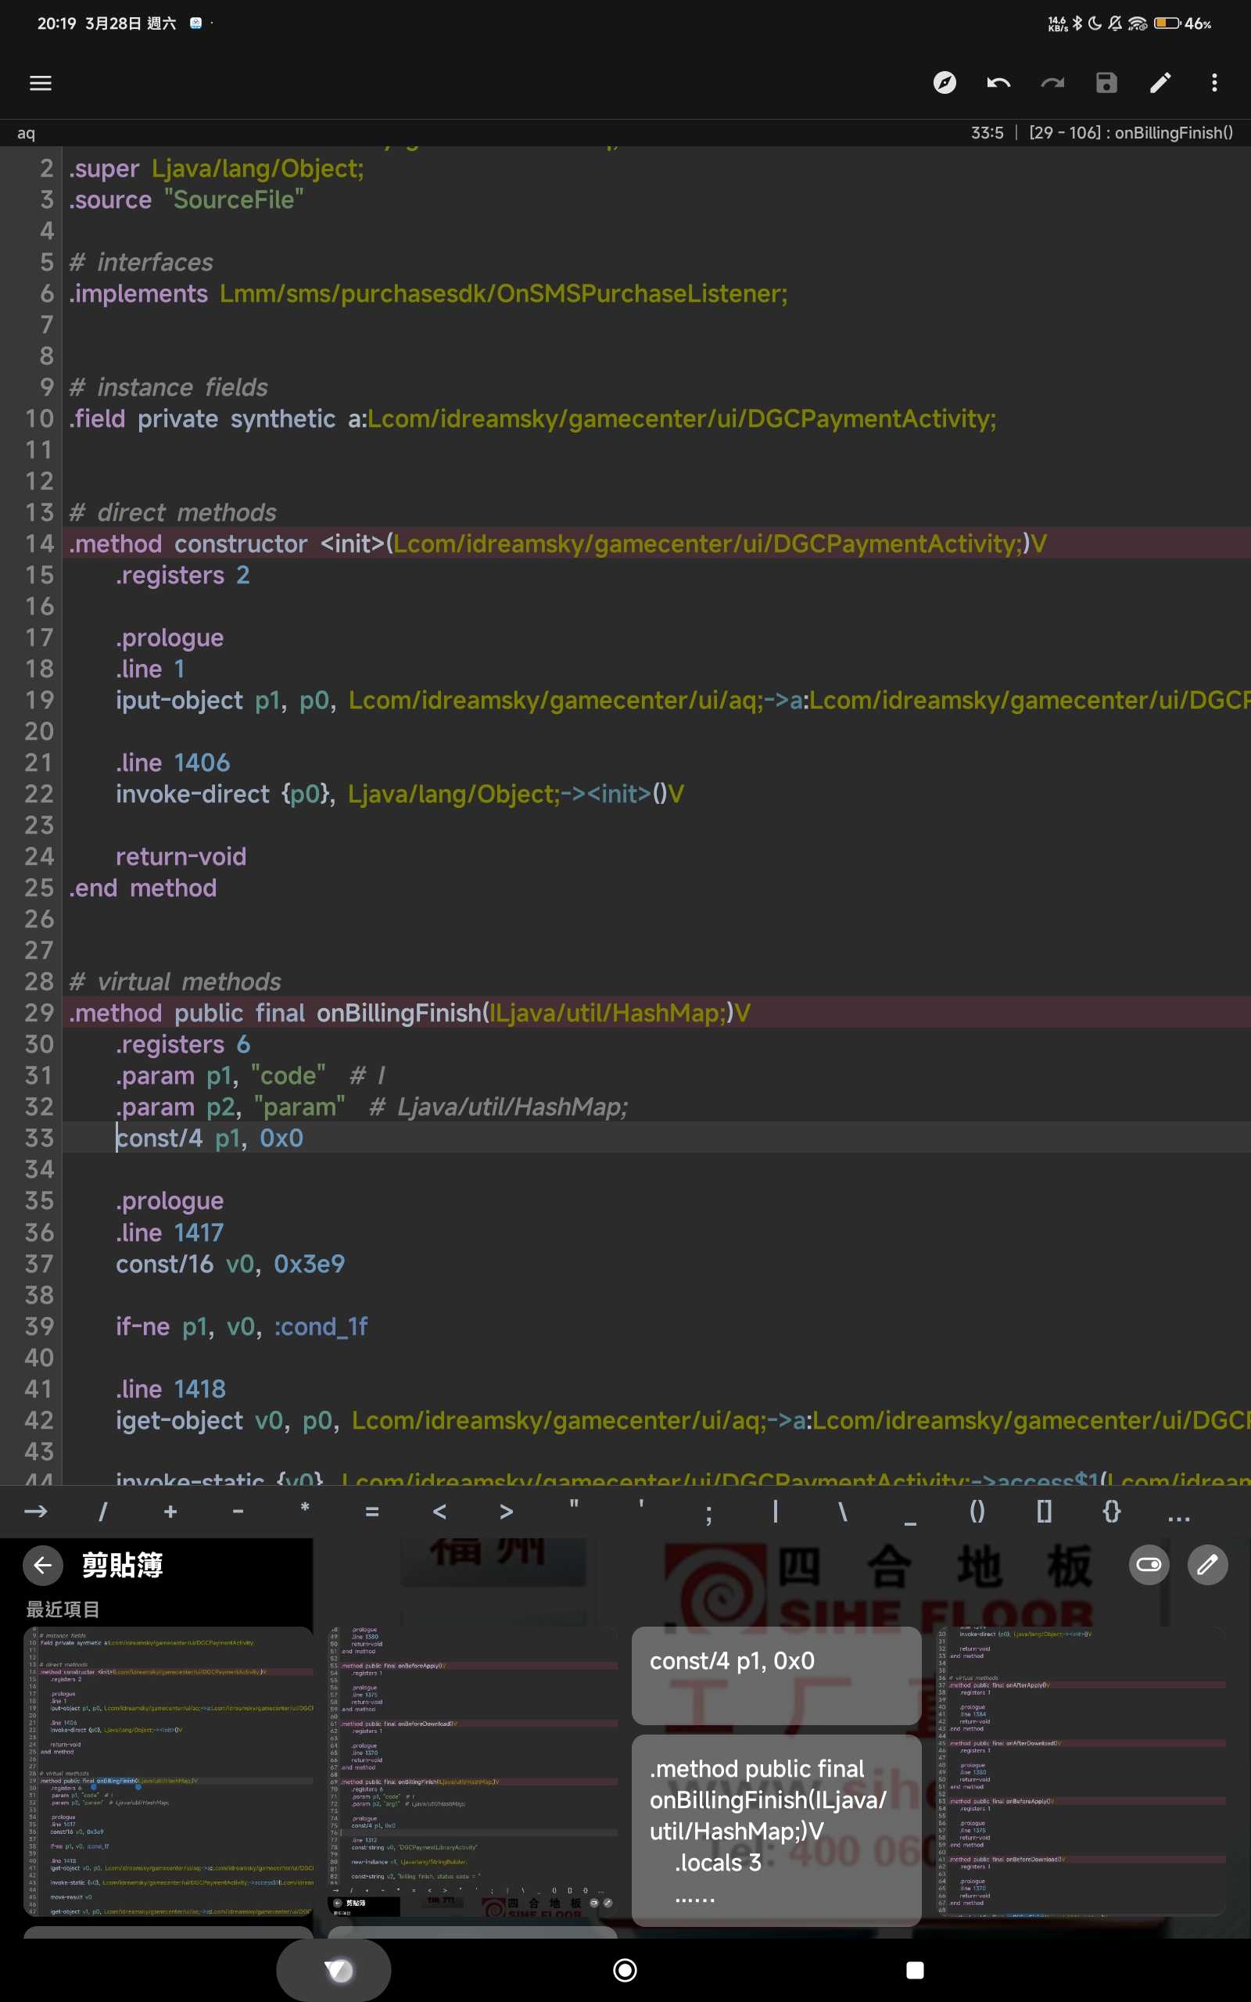Open the three-dot overflow menu
Viewport: 1251px width, 2002px height.
pyautogui.click(x=1213, y=83)
